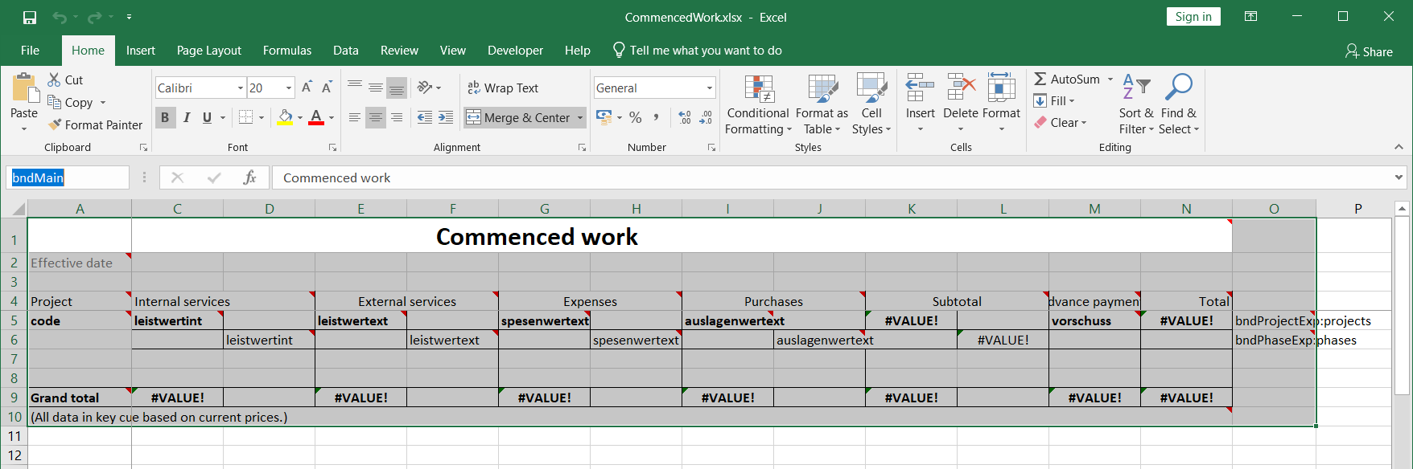Click the Save icon in title bar
Screen dimensions: 1413x469
[x=30, y=17]
